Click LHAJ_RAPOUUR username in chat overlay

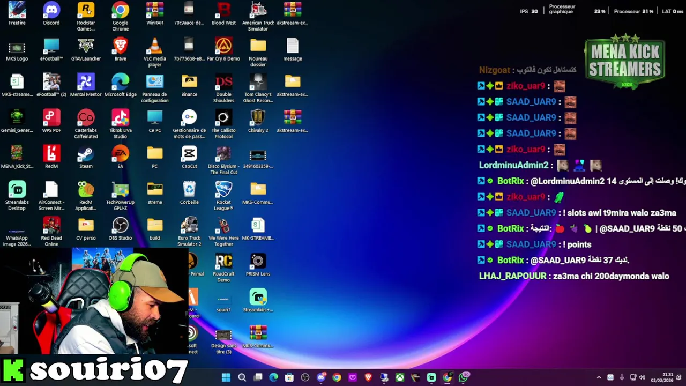pyautogui.click(x=513, y=276)
